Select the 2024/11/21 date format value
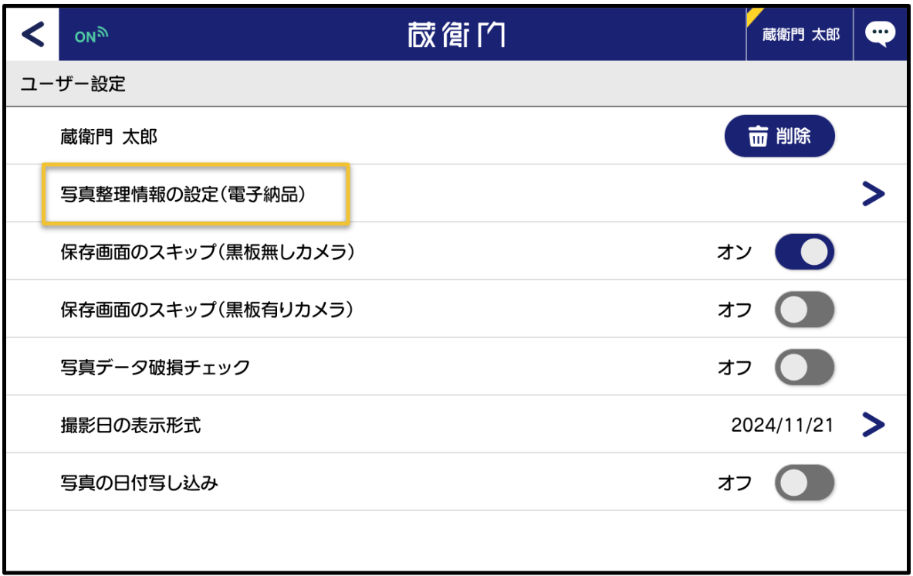Screen dimensions: 913x576 [782, 425]
